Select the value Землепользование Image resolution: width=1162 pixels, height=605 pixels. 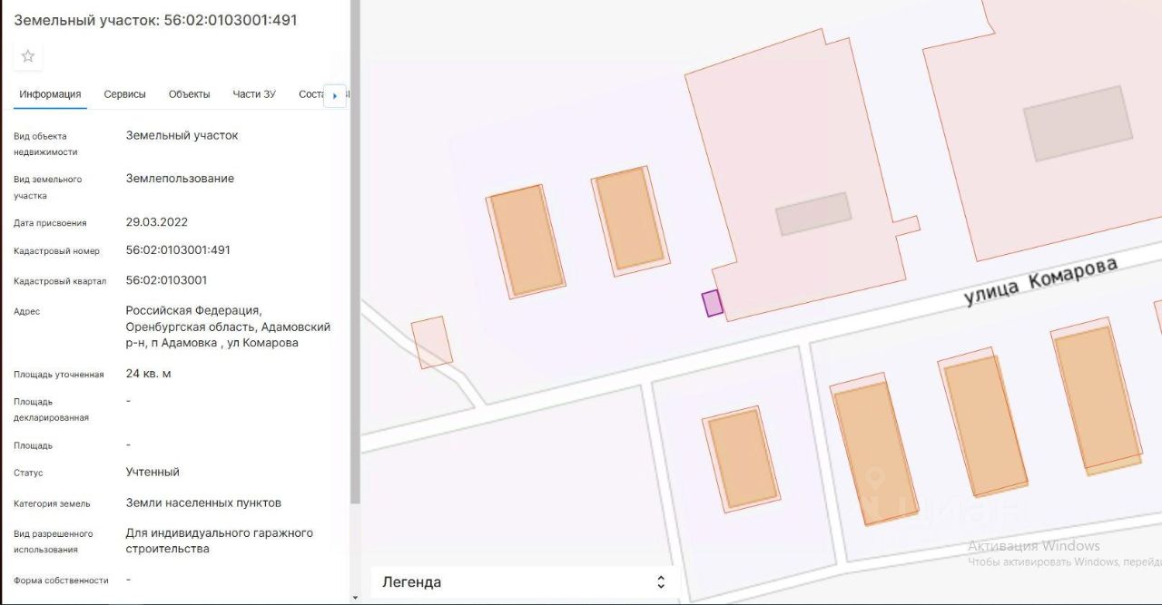click(x=180, y=179)
